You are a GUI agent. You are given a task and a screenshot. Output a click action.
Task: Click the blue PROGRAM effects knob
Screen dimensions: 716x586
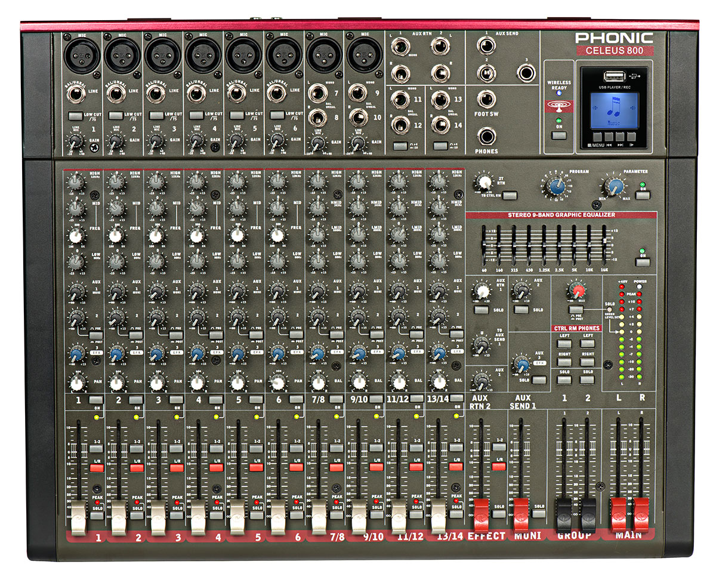556,186
